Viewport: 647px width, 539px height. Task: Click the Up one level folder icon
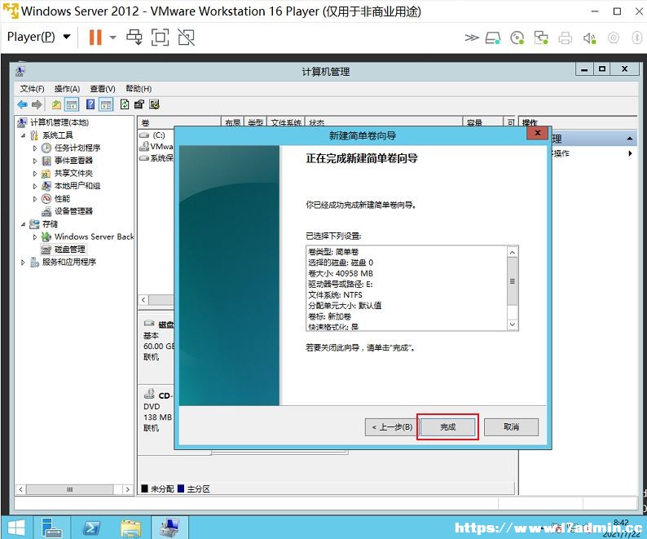point(56,104)
